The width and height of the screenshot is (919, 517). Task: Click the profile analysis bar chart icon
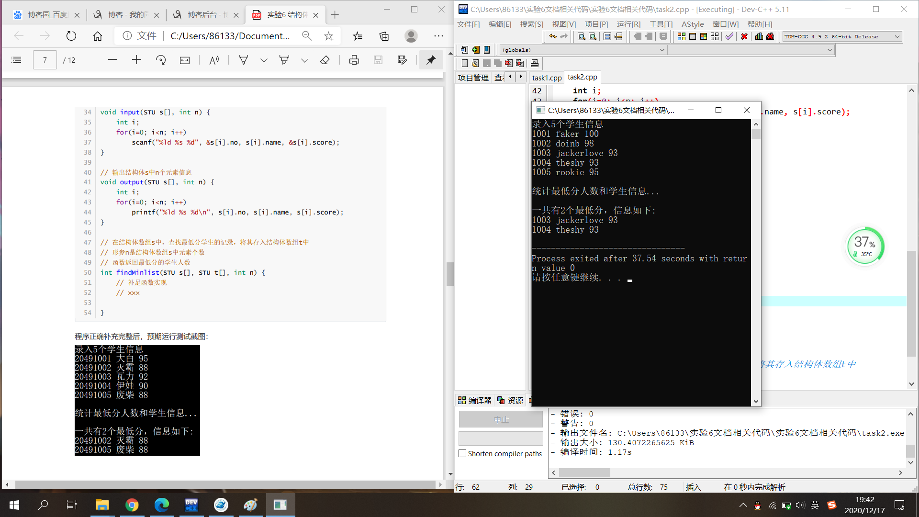(x=759, y=36)
